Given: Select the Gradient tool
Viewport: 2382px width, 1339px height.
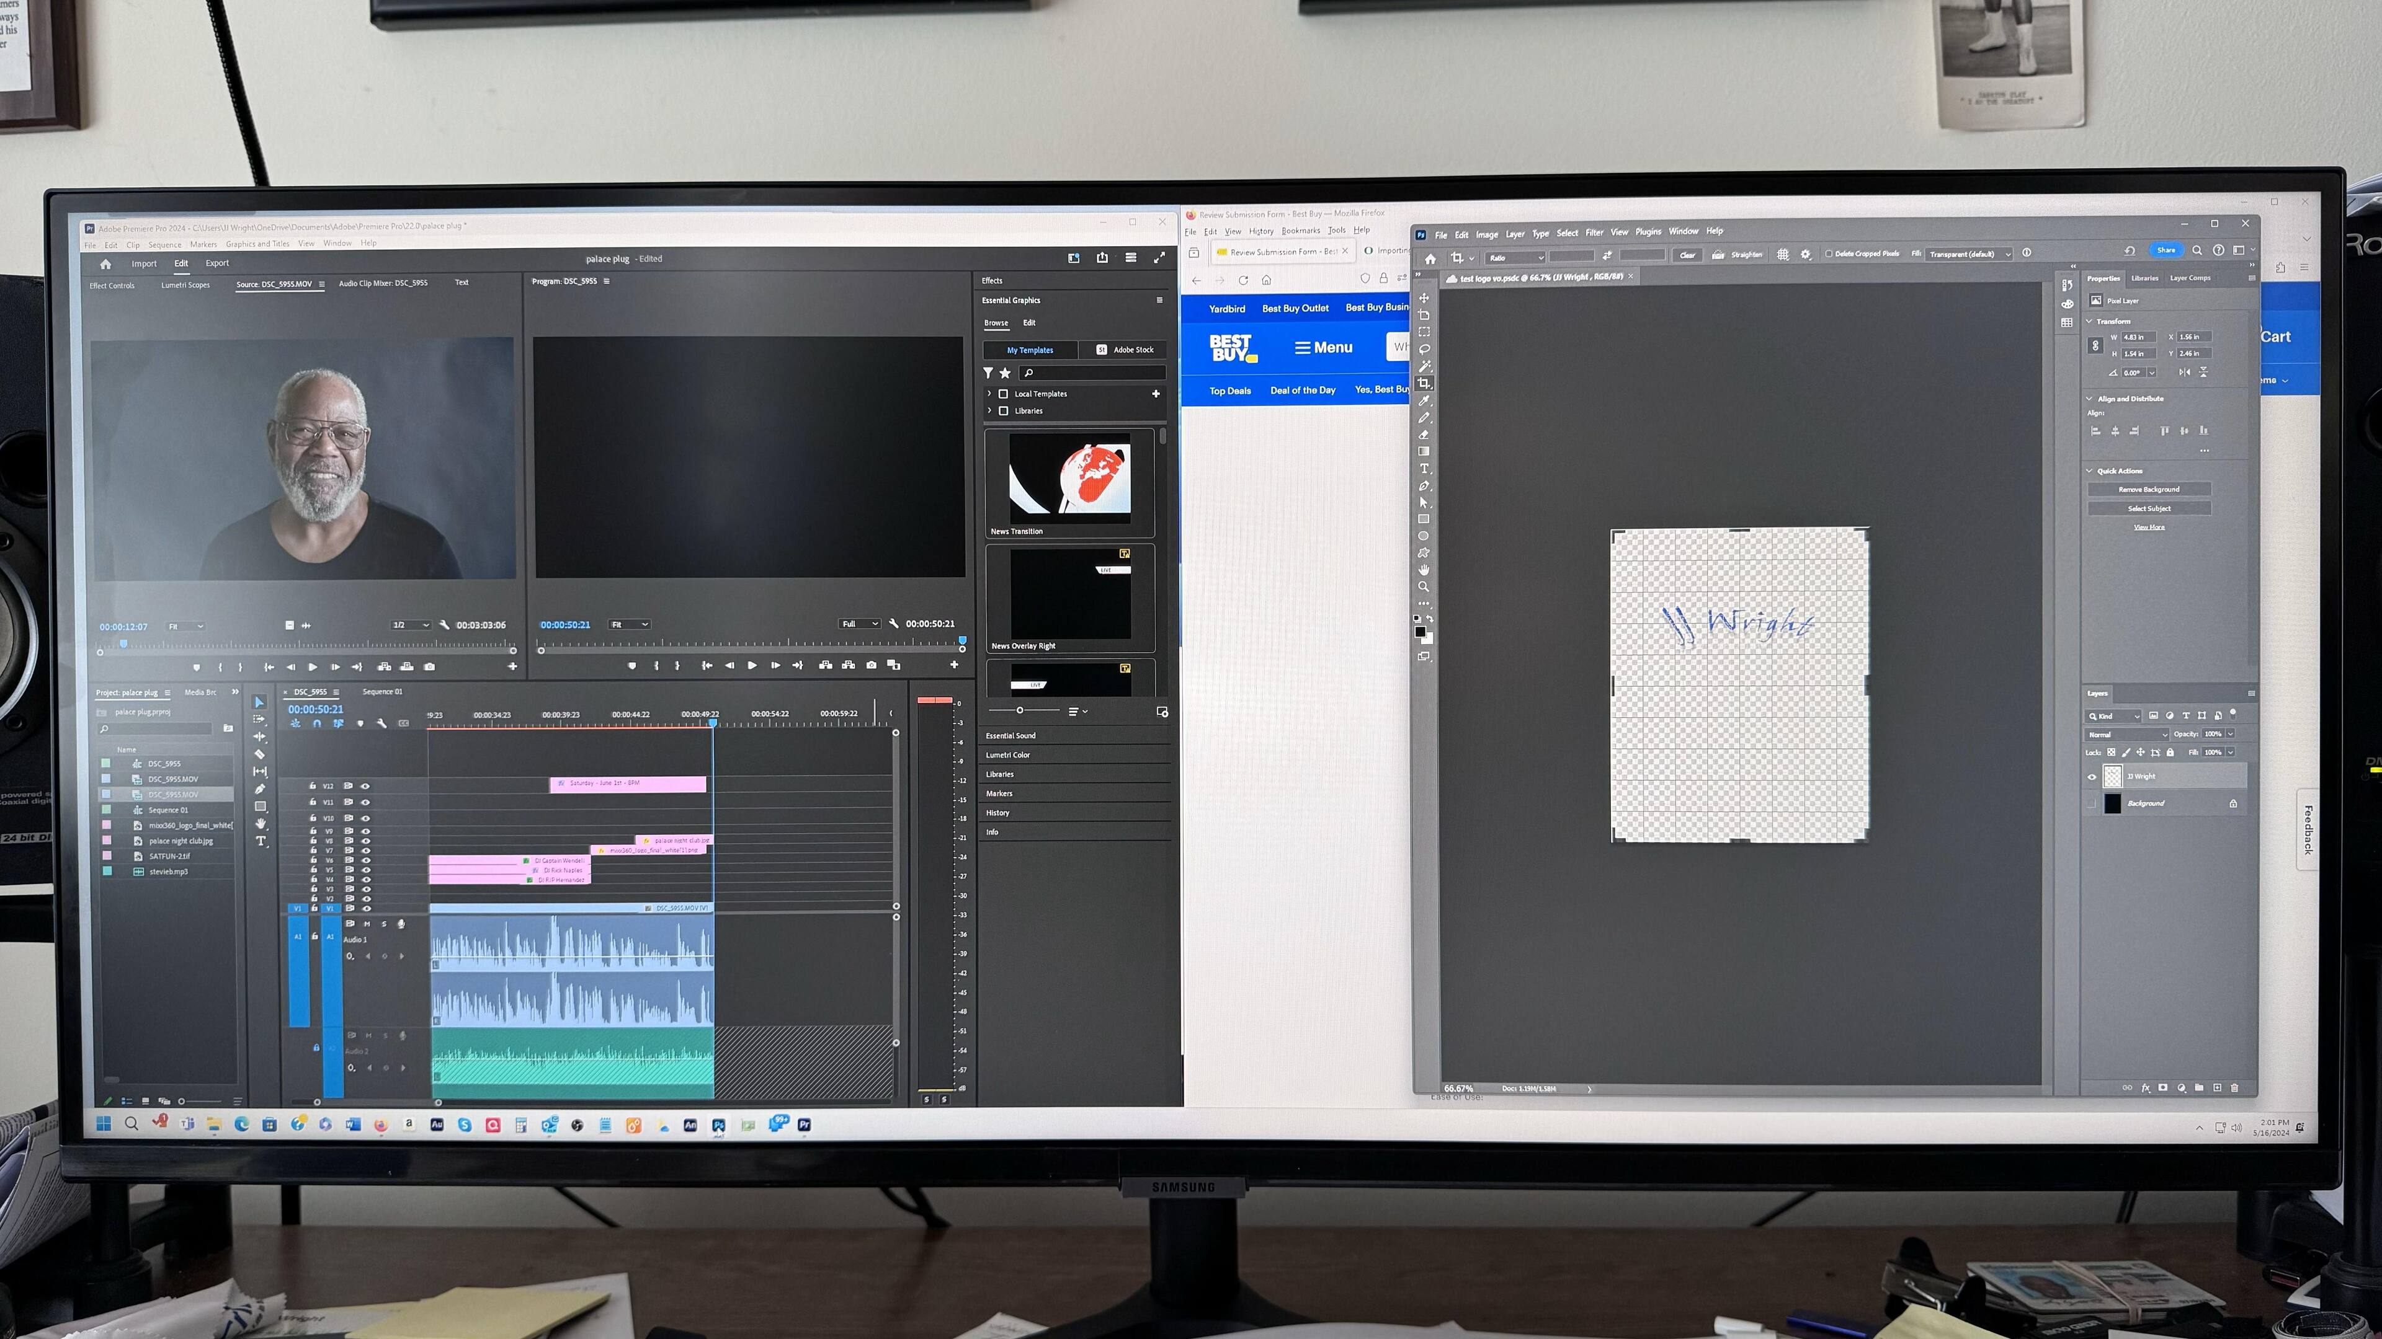Looking at the screenshot, I should [x=1424, y=452].
